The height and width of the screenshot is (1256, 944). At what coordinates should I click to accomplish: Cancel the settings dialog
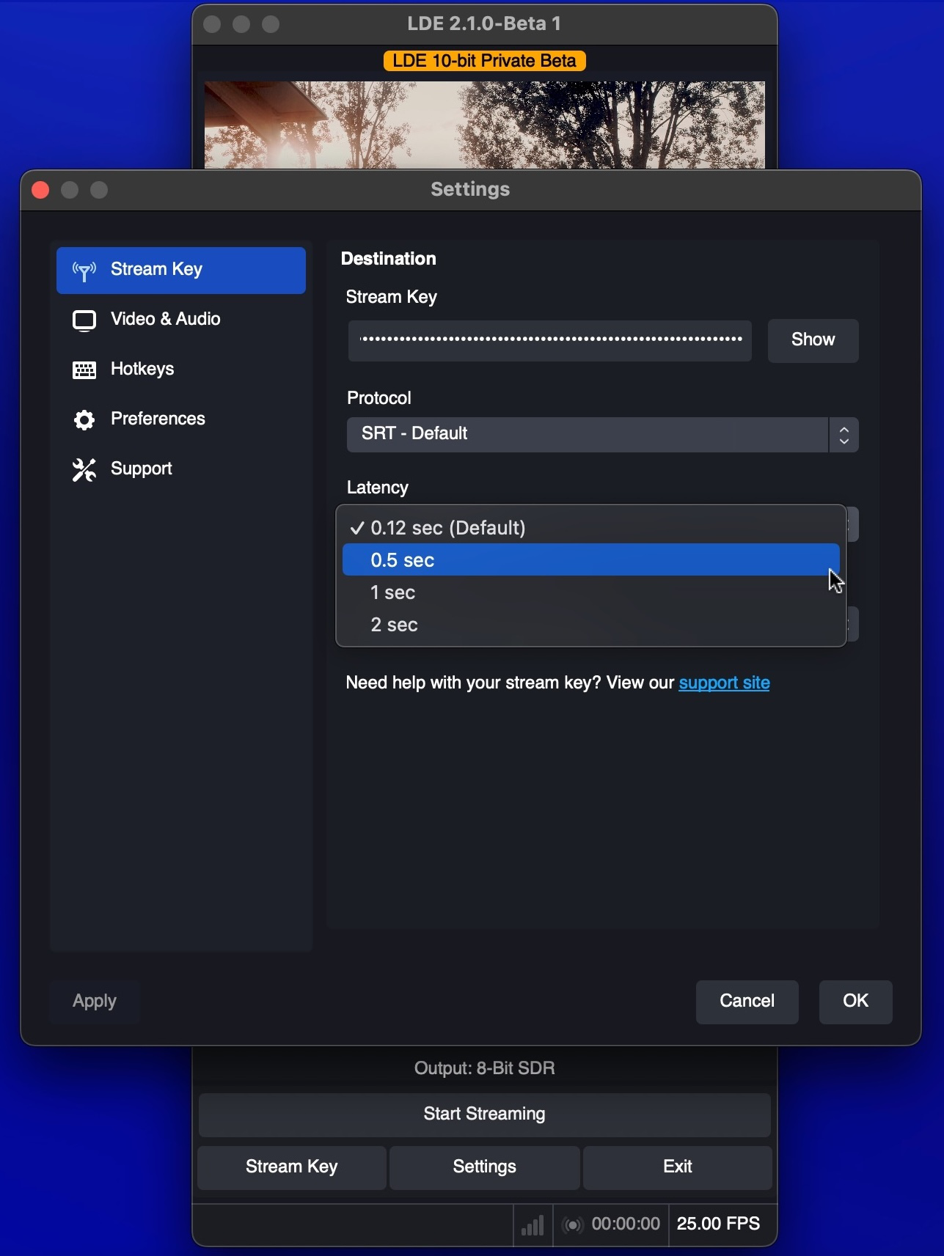click(x=747, y=1002)
